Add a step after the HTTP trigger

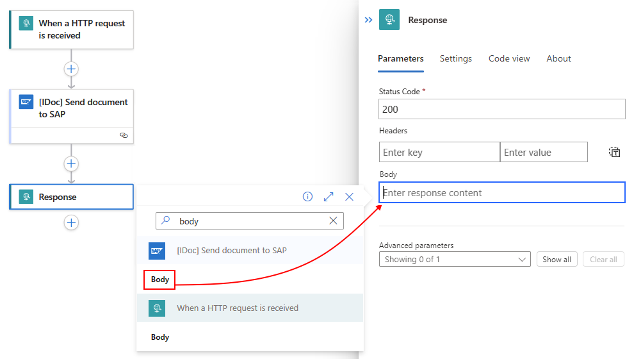click(71, 69)
